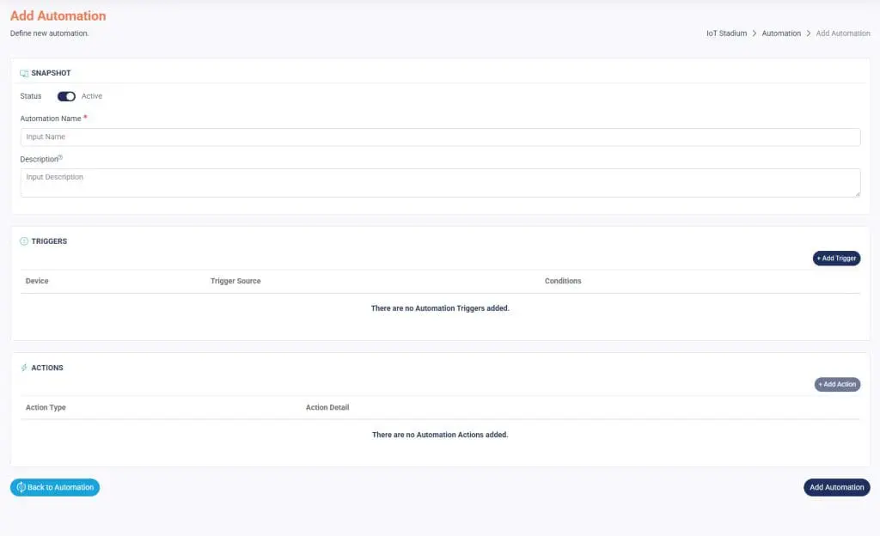Image resolution: width=880 pixels, height=536 pixels.
Task: Click the Automation Name input field
Action: 440,137
